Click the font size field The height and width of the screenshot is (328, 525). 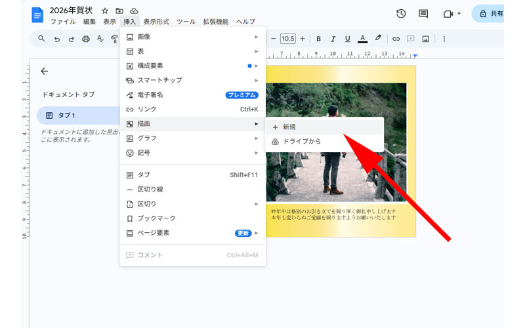coord(287,39)
